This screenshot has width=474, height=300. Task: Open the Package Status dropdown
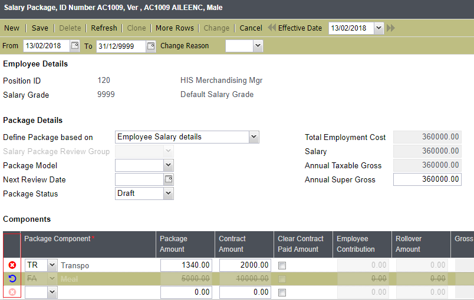tap(169, 194)
